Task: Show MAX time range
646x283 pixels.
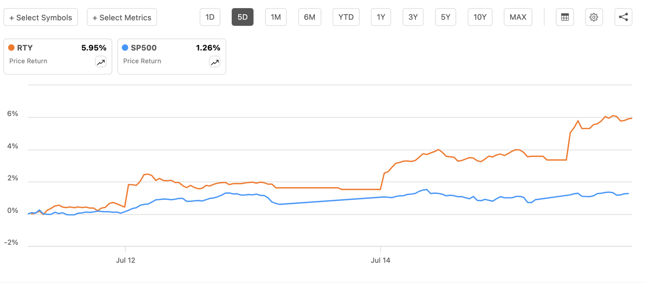Action: [x=518, y=17]
